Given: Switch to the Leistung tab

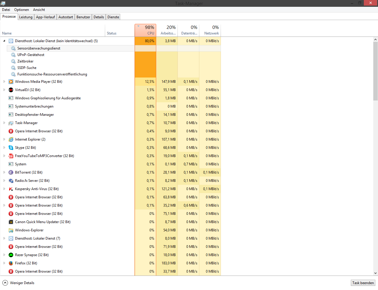Looking at the screenshot, I should [26, 17].
